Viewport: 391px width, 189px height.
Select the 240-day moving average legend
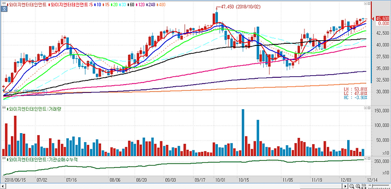click(151, 5)
